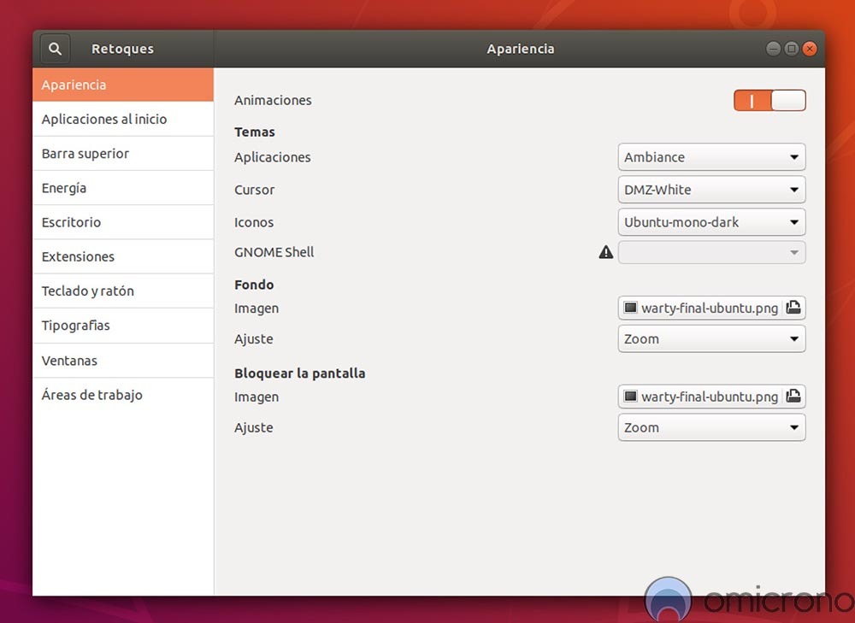Select Áreas de trabajo in sidebar
The width and height of the screenshot is (855, 623).
(x=122, y=395)
